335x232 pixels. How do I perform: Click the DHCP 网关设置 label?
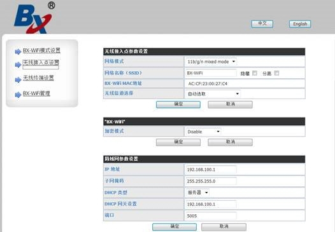click(x=121, y=204)
